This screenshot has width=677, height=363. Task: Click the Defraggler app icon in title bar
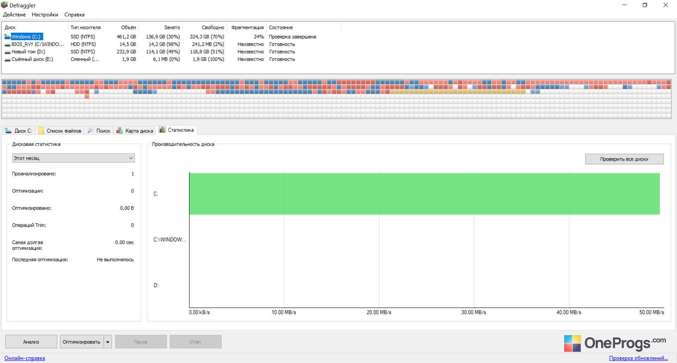point(4,5)
